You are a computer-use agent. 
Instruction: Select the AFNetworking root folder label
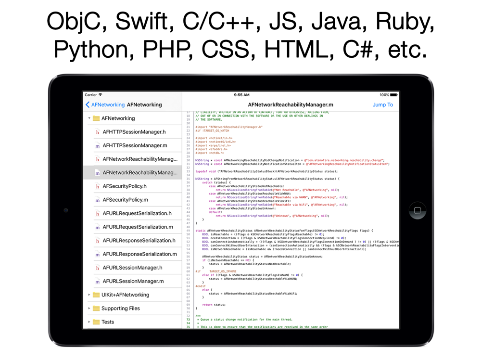click(118, 118)
